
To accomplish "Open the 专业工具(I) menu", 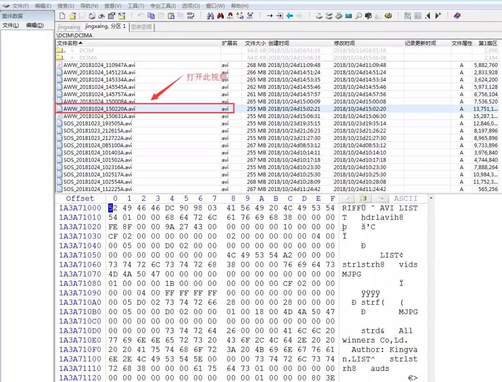I will (x=163, y=6).
